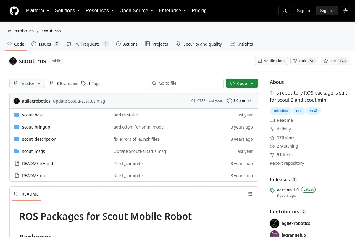Open the 173 stars link
This screenshot has width=355, height=237.
click(x=282, y=137)
